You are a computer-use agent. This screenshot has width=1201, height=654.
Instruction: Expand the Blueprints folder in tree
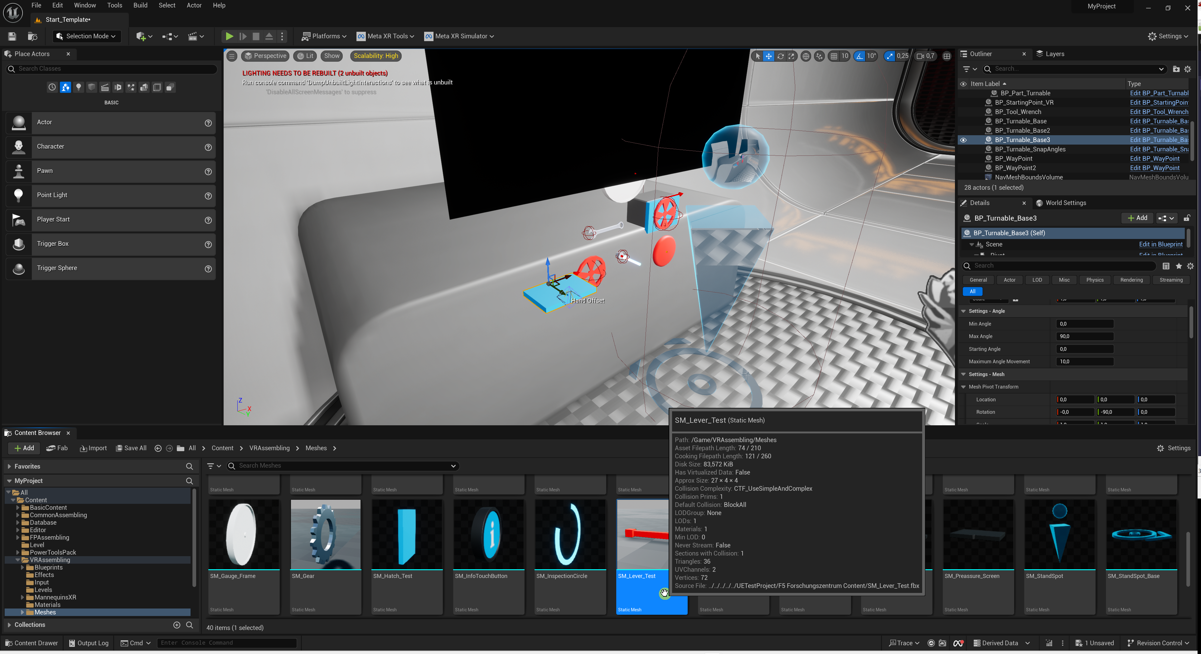(22, 567)
